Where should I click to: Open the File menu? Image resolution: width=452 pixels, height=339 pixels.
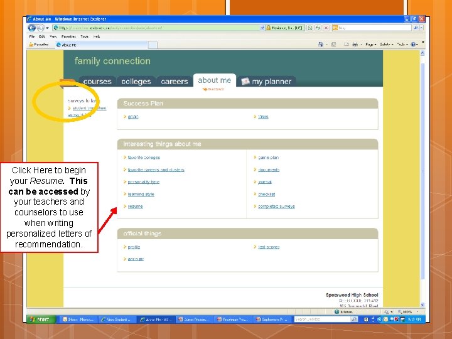pos(32,36)
